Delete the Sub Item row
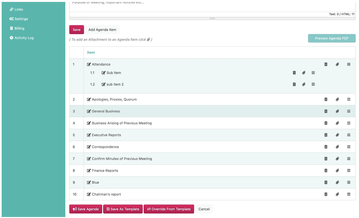This screenshot has height=218, width=359. click(x=294, y=73)
